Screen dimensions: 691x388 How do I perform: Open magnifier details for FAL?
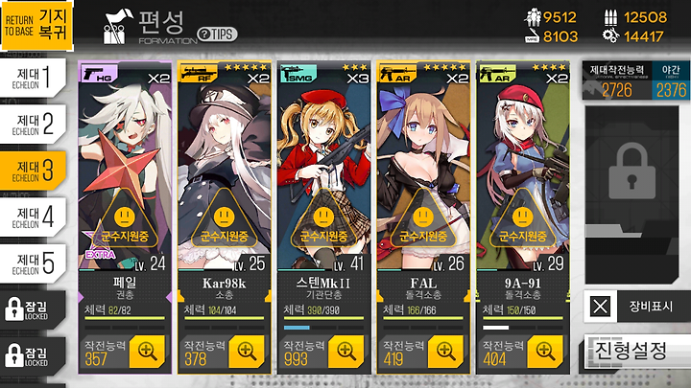click(445, 351)
